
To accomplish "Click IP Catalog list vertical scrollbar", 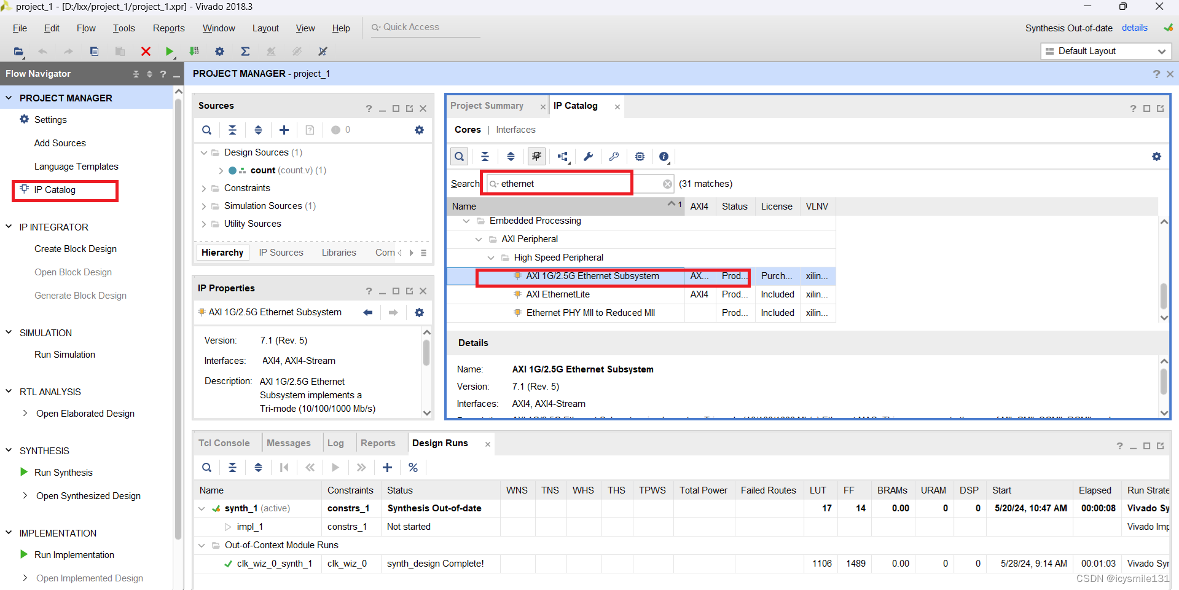I will pyautogui.click(x=1164, y=296).
